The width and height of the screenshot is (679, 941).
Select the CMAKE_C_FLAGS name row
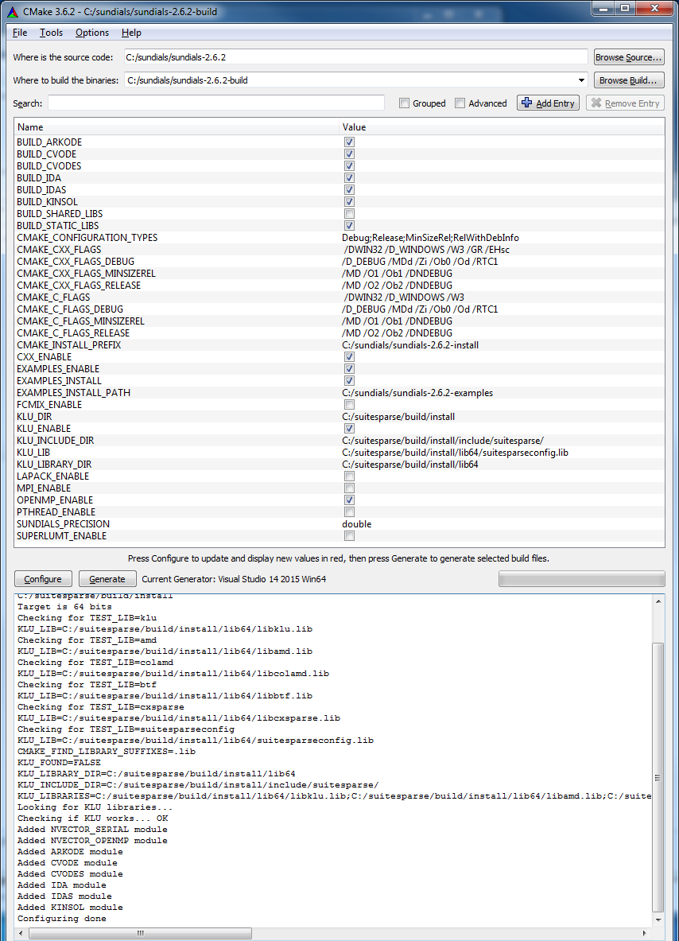point(53,297)
